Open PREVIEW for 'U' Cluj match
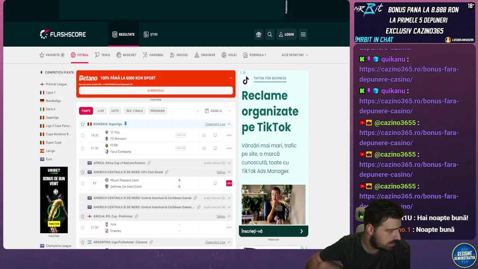Image resolution: width=478 pixels, height=269 pixels. tap(181, 135)
